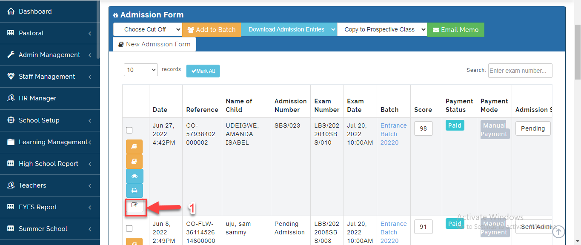Screen dimensions: 581x245
Task: Select checkbox for UDEIGWE AMANDA ISABEL row
Action: coord(129,130)
